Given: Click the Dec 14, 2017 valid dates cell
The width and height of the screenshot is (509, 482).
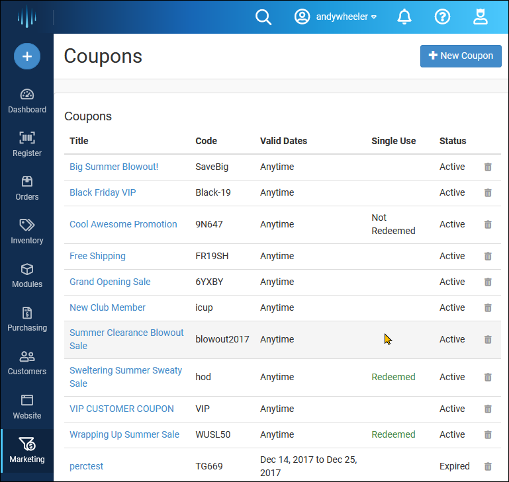Looking at the screenshot, I should [x=308, y=466].
